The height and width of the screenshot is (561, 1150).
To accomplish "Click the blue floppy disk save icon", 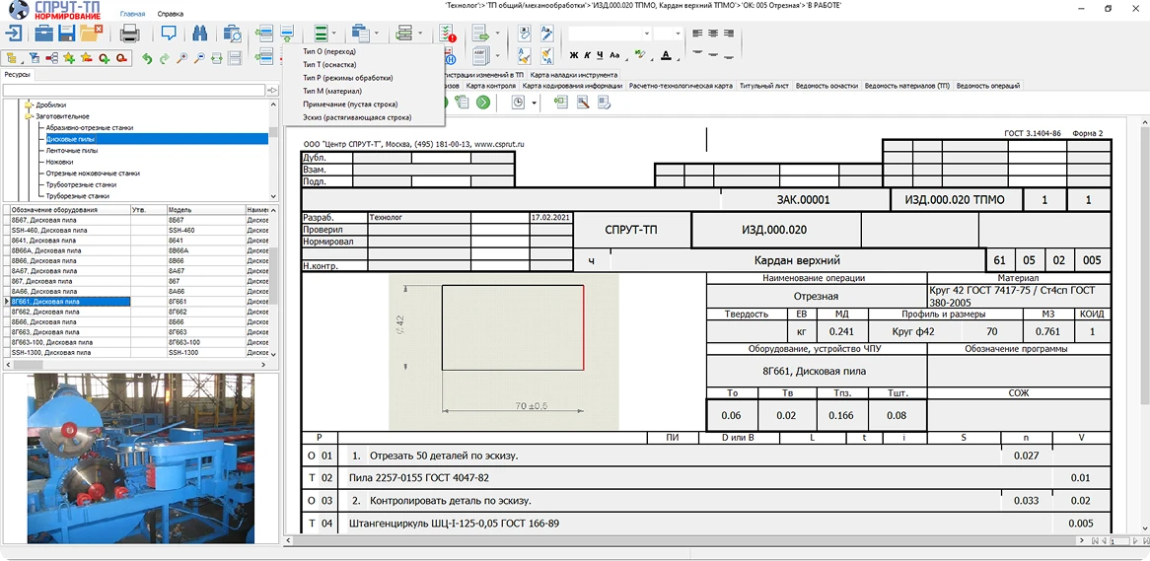I will tap(67, 34).
